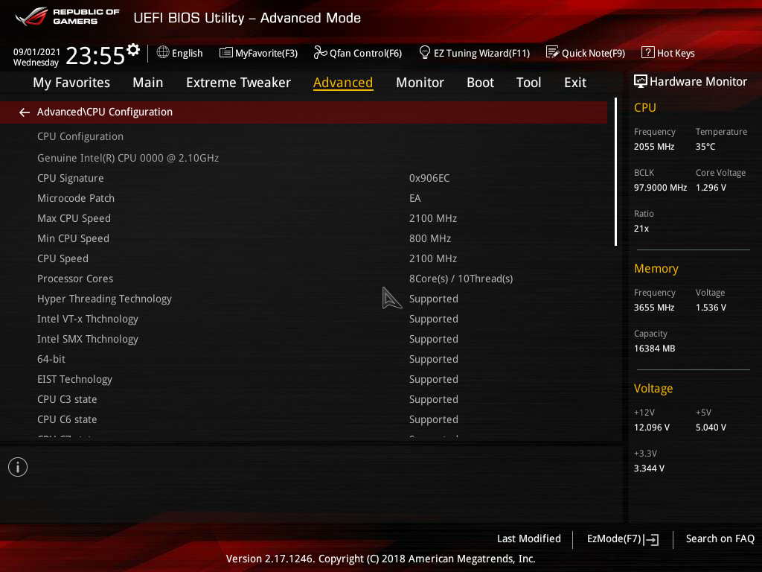
Task: Click the EzMode exit arrow icon
Action: [x=652, y=539]
